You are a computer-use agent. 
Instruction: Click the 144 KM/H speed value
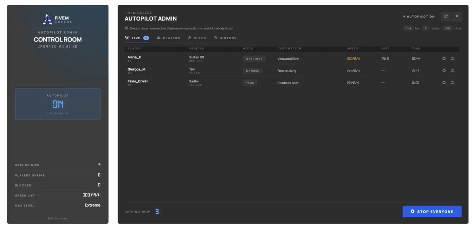pyautogui.click(x=353, y=70)
